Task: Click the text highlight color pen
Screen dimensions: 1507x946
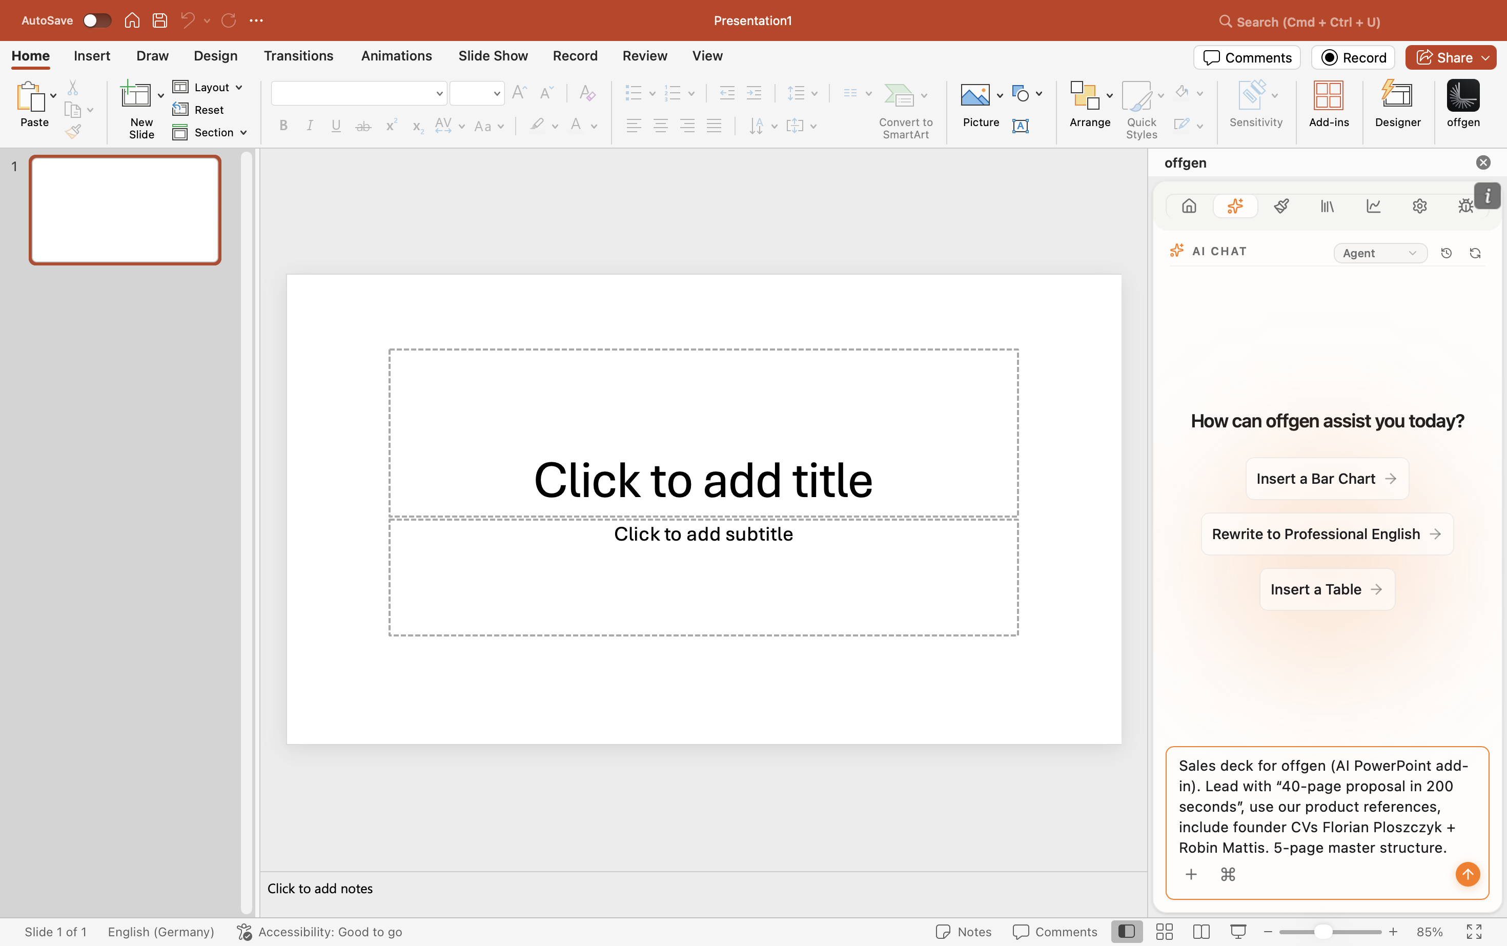Action: click(x=536, y=125)
